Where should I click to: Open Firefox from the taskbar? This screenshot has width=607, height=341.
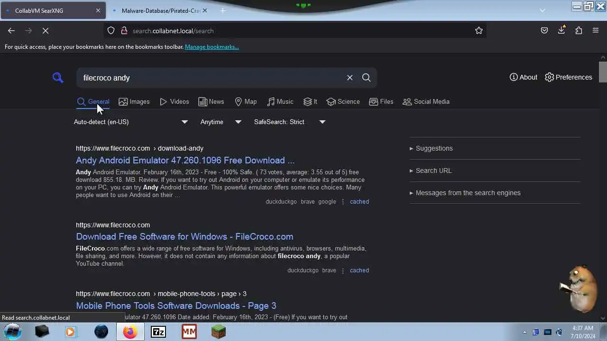tap(130, 332)
